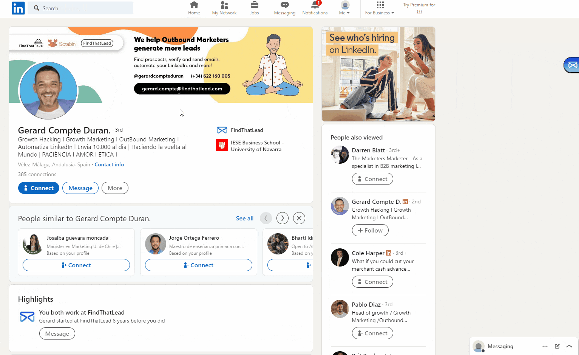Click the FindThatLead company logo icon
Screen dimensions: 579x355
click(x=222, y=130)
